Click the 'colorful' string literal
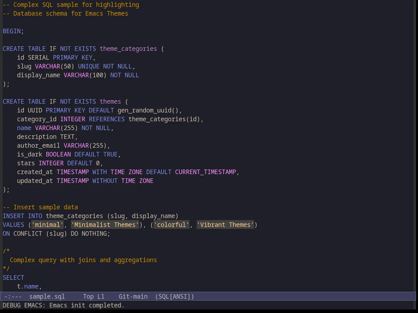Viewport: 418px width, 313px height. click(171, 225)
